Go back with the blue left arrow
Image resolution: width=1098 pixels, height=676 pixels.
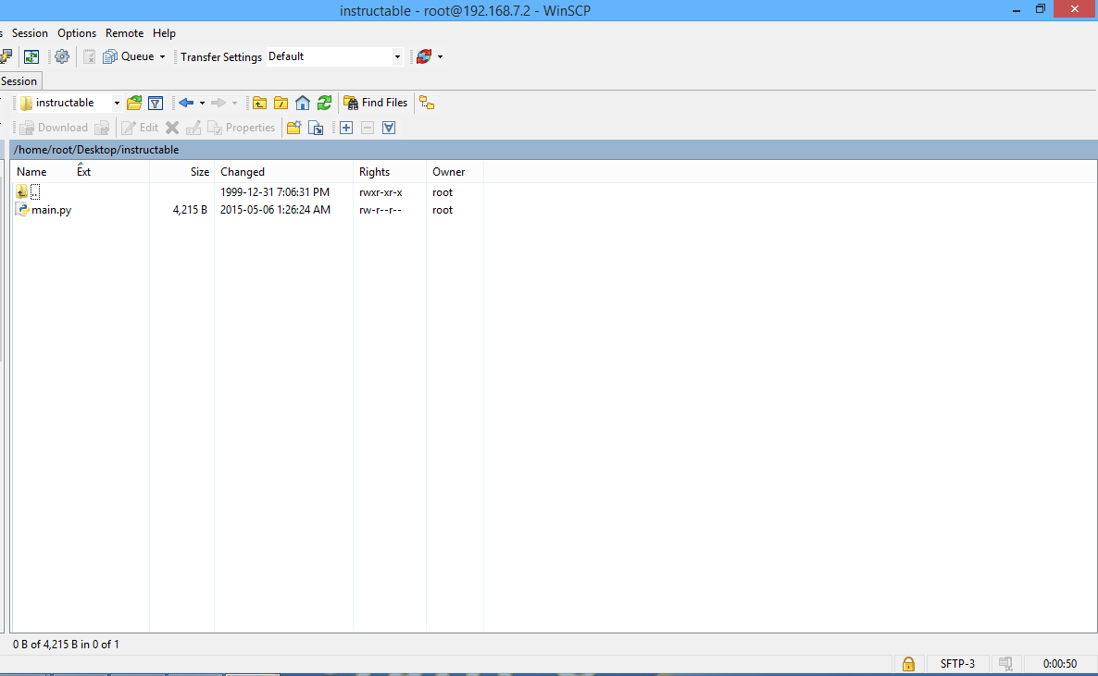point(185,103)
